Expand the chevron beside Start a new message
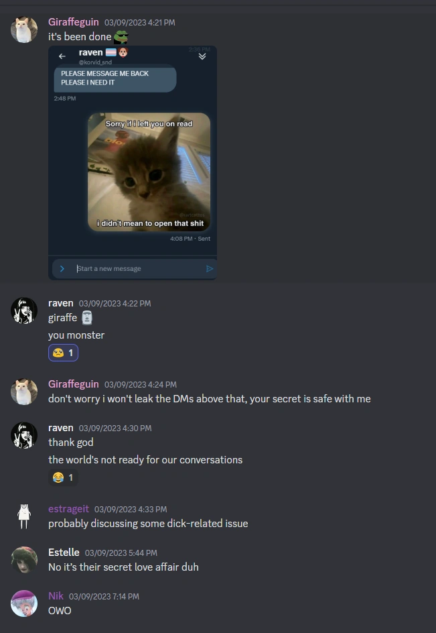The image size is (436, 633). (x=62, y=268)
